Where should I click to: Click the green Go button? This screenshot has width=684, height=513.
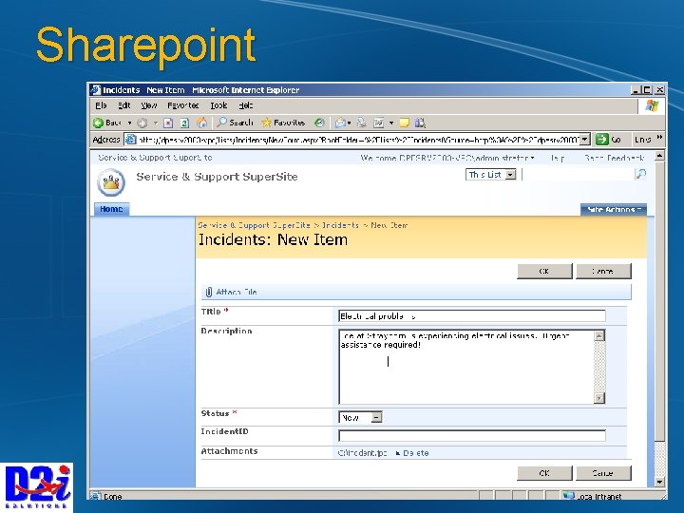click(x=609, y=139)
